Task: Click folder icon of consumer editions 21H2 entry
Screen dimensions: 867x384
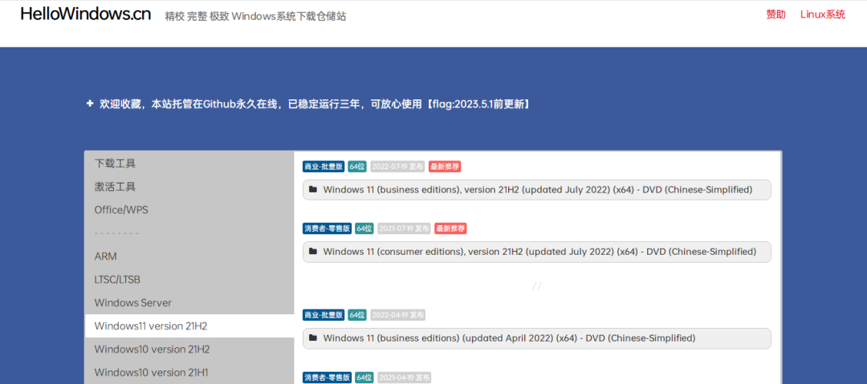Action: click(x=313, y=252)
